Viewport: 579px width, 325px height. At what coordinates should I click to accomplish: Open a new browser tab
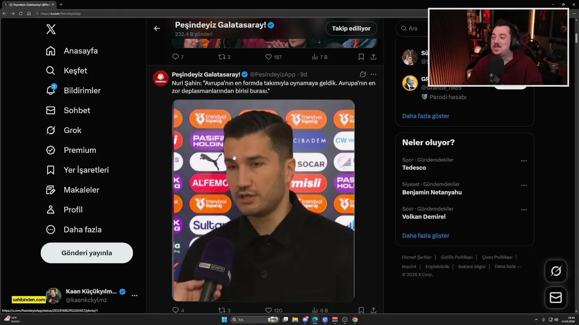click(61, 5)
